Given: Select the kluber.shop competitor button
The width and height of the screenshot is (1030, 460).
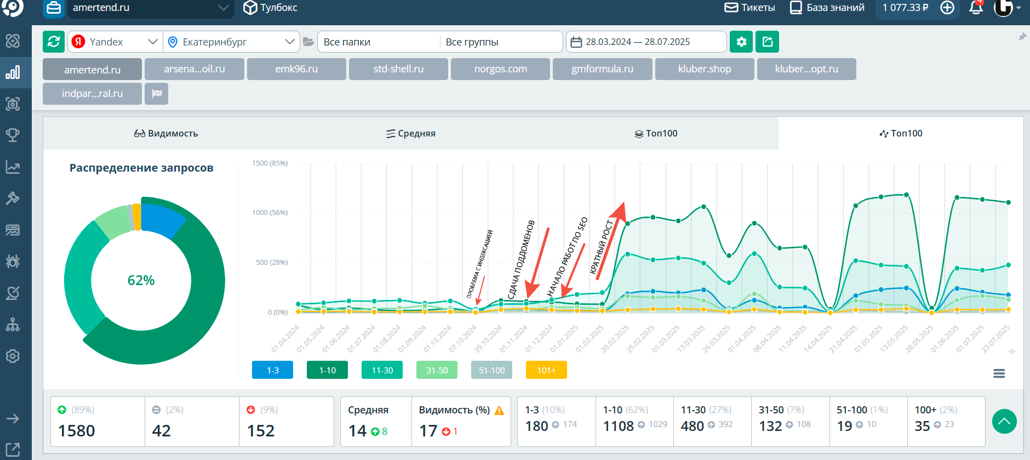Looking at the screenshot, I should click(704, 69).
